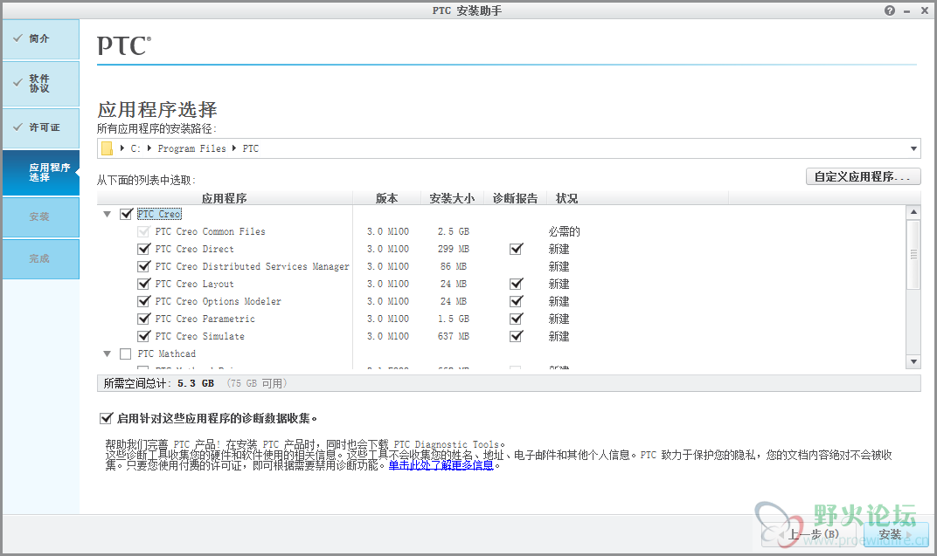Disable diagnostic report for PTC Creo Direct

pos(517,249)
